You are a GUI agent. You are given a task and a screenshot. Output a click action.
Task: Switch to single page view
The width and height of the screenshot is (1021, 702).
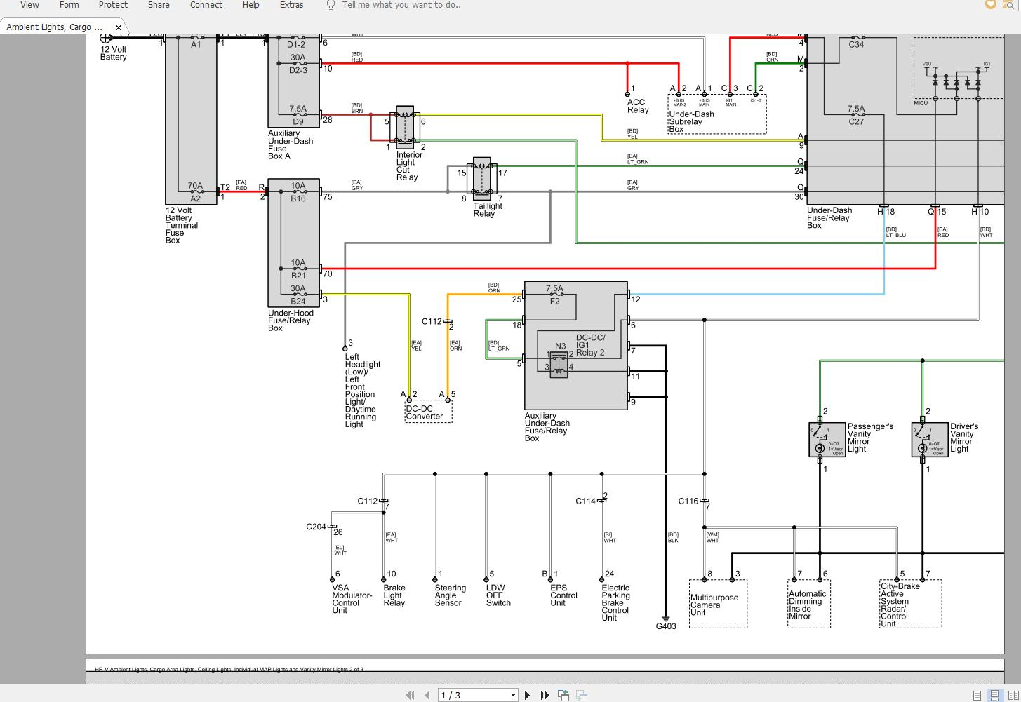pyautogui.click(x=977, y=696)
